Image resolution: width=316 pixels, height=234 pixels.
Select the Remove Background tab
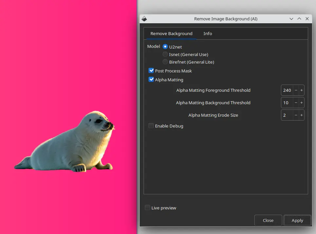tap(171, 33)
